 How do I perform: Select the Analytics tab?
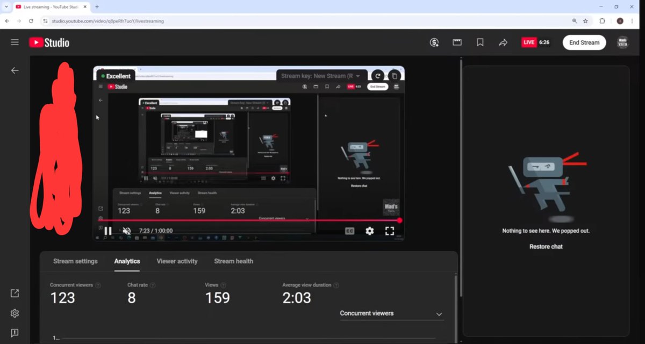coord(127,261)
